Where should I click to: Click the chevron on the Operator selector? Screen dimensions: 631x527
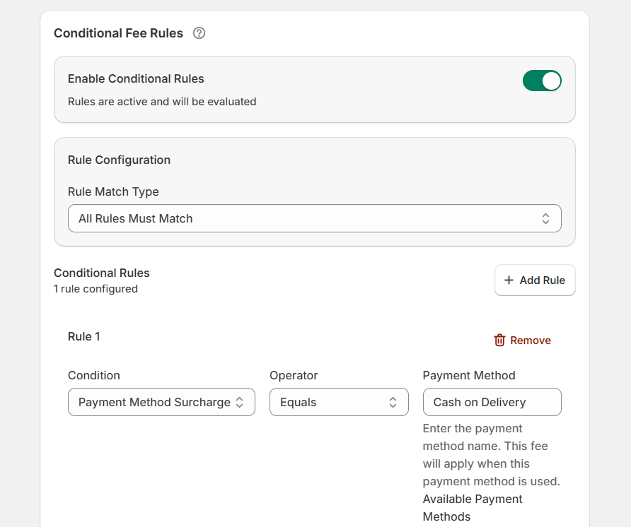[393, 402]
